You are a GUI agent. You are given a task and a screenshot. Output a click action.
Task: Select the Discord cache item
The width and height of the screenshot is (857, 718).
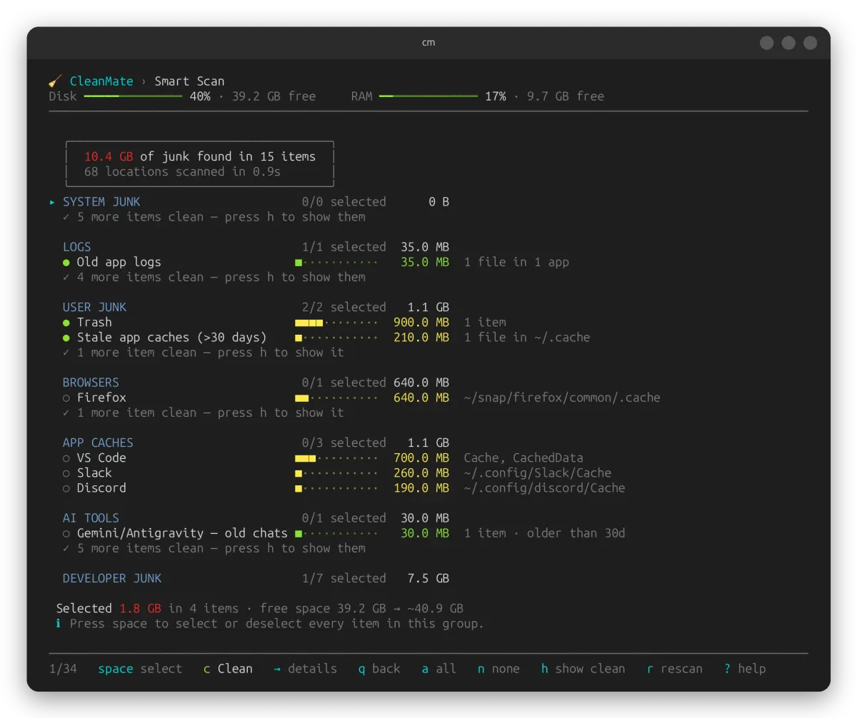click(66, 488)
